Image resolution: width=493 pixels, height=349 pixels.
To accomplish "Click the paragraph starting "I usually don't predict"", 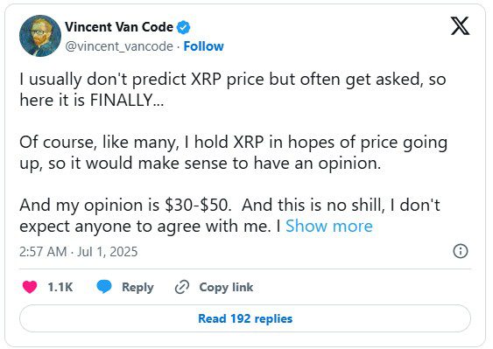I will 233,90.
